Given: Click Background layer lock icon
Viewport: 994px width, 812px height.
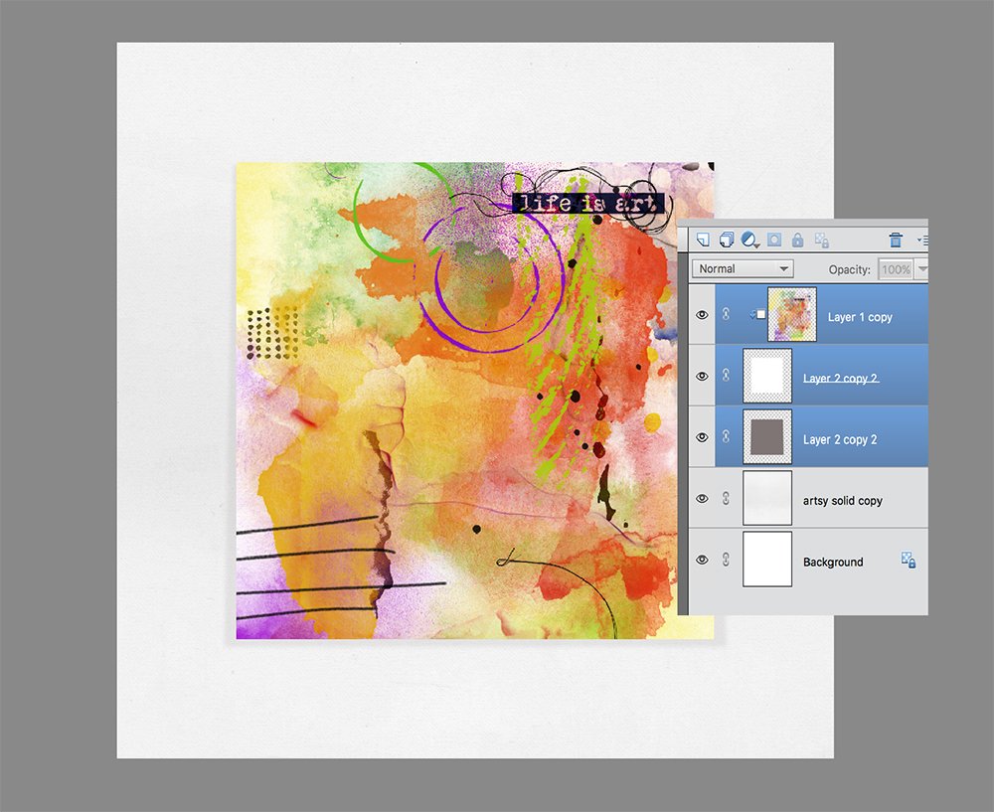Looking at the screenshot, I should pyautogui.click(x=909, y=560).
